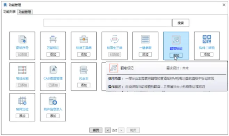Click the 快速工具箱 label text

tap(84, 48)
